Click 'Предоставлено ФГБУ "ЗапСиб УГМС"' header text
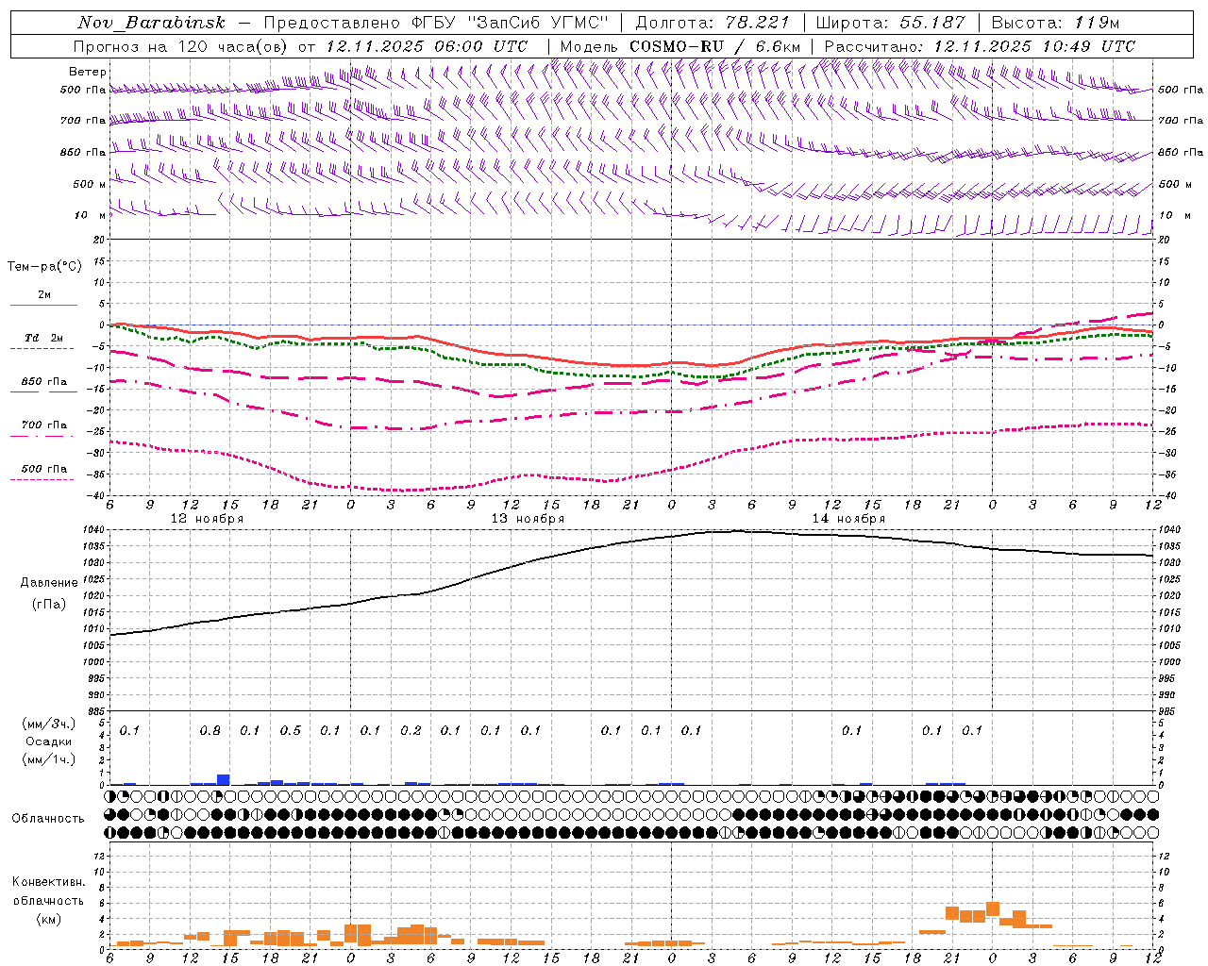1208x966 pixels. pyautogui.click(x=437, y=23)
